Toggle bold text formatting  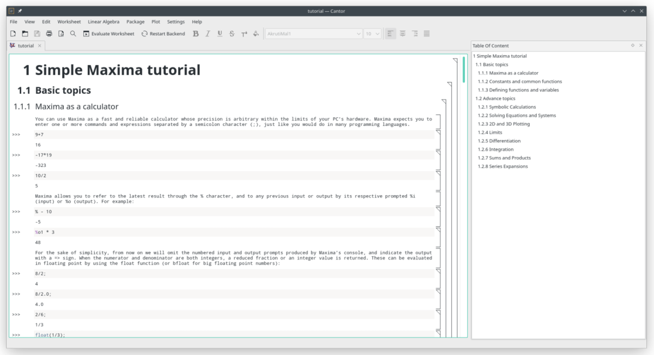point(196,34)
